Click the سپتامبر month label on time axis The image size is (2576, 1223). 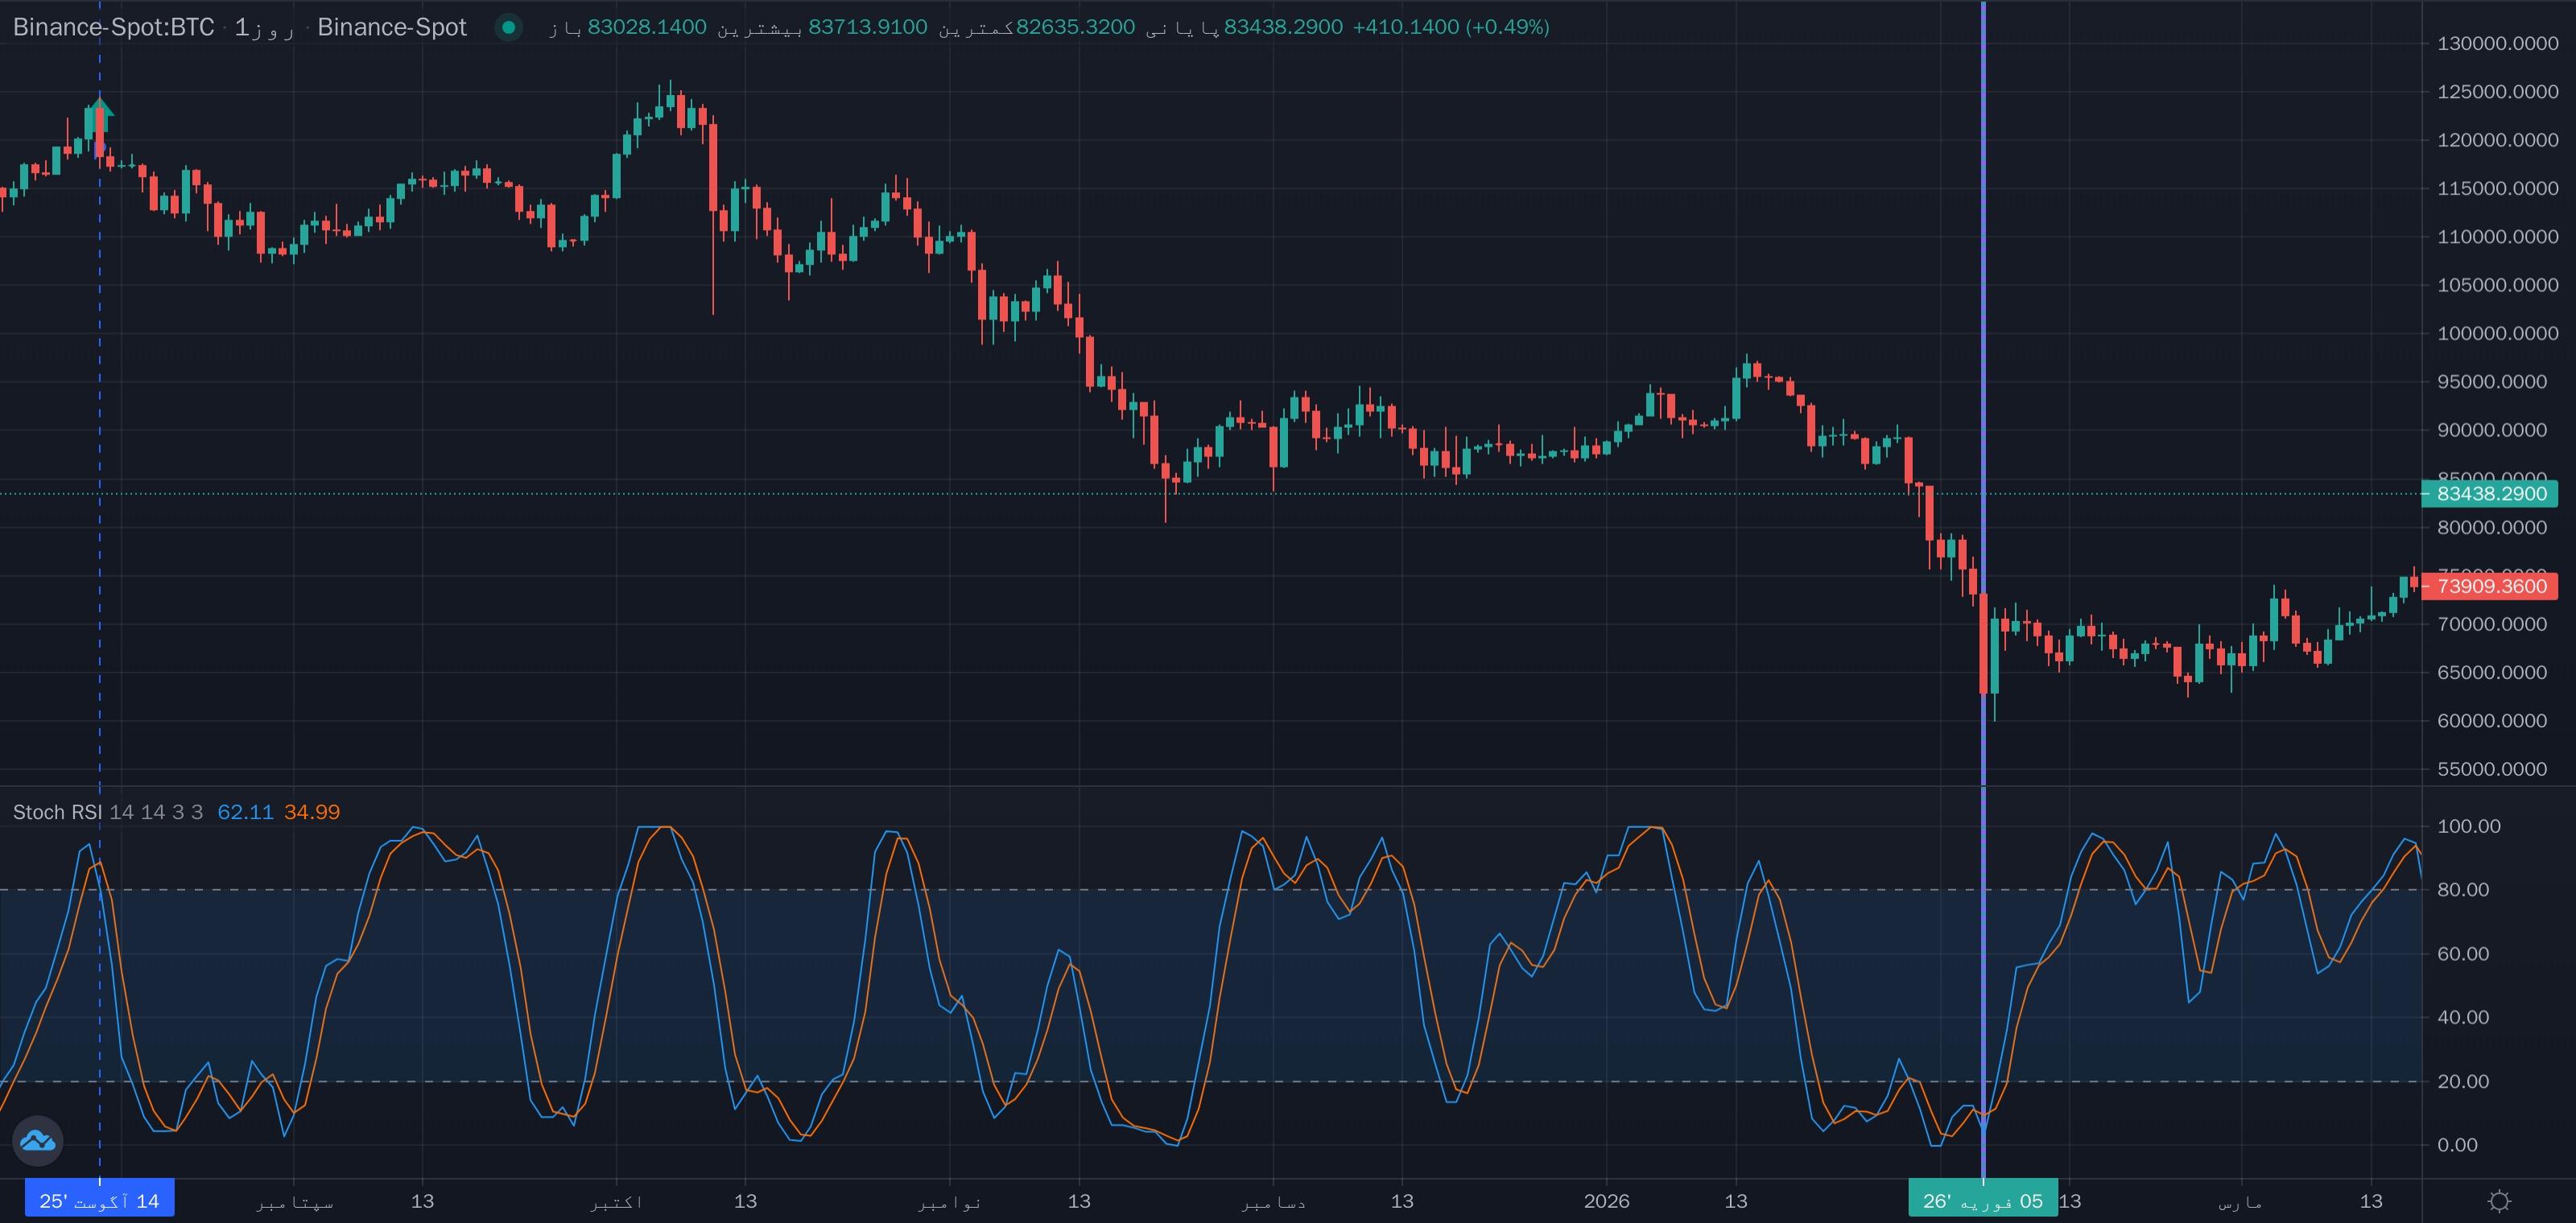click(x=294, y=1201)
